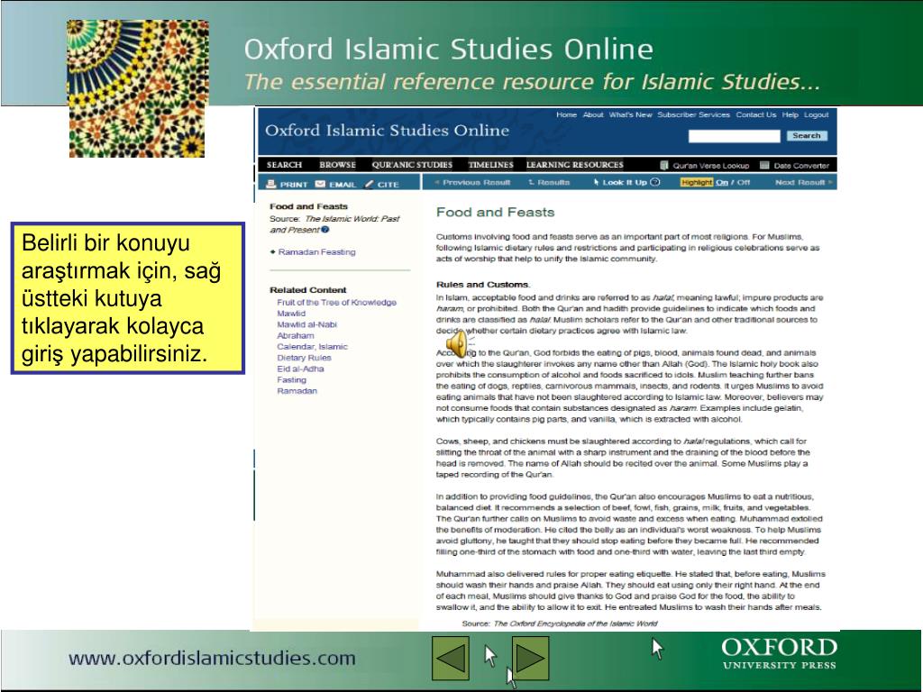Click the Look It Up help circle icon
923x692 pixels.
[x=655, y=182]
